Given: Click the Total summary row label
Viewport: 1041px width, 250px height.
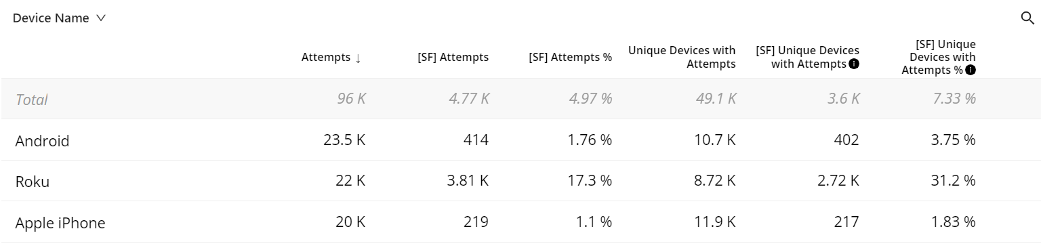Looking at the screenshot, I should tap(31, 100).
